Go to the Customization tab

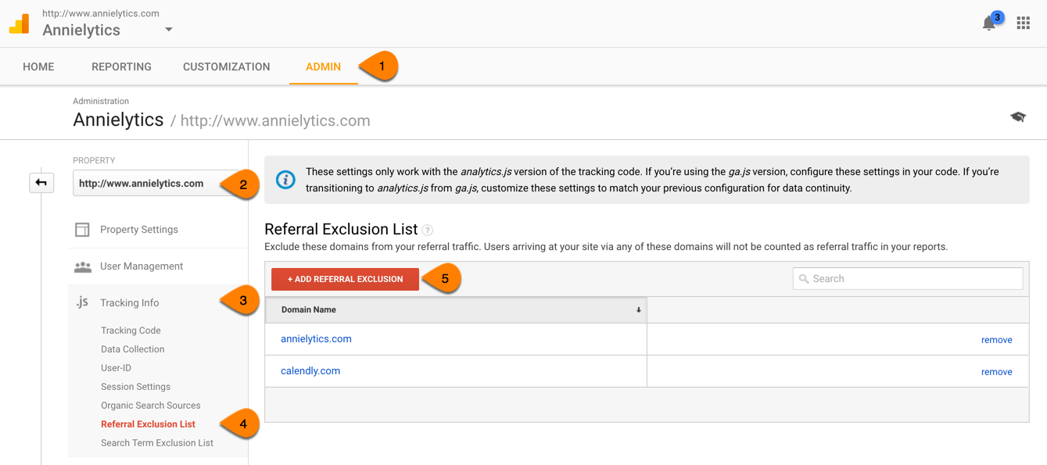[x=226, y=67]
